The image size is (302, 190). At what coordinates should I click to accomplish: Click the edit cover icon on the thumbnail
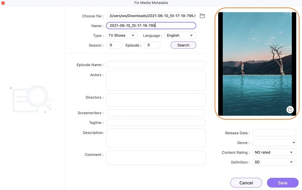click(x=290, y=109)
